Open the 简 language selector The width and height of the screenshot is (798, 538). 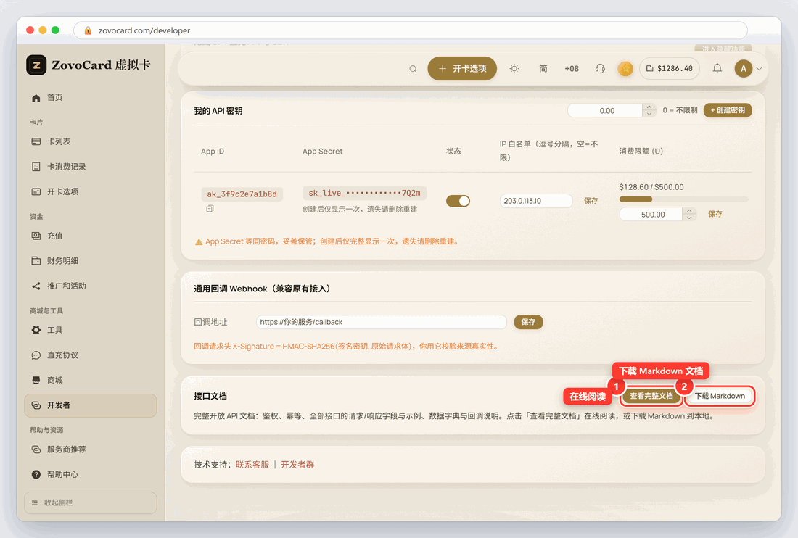click(543, 69)
